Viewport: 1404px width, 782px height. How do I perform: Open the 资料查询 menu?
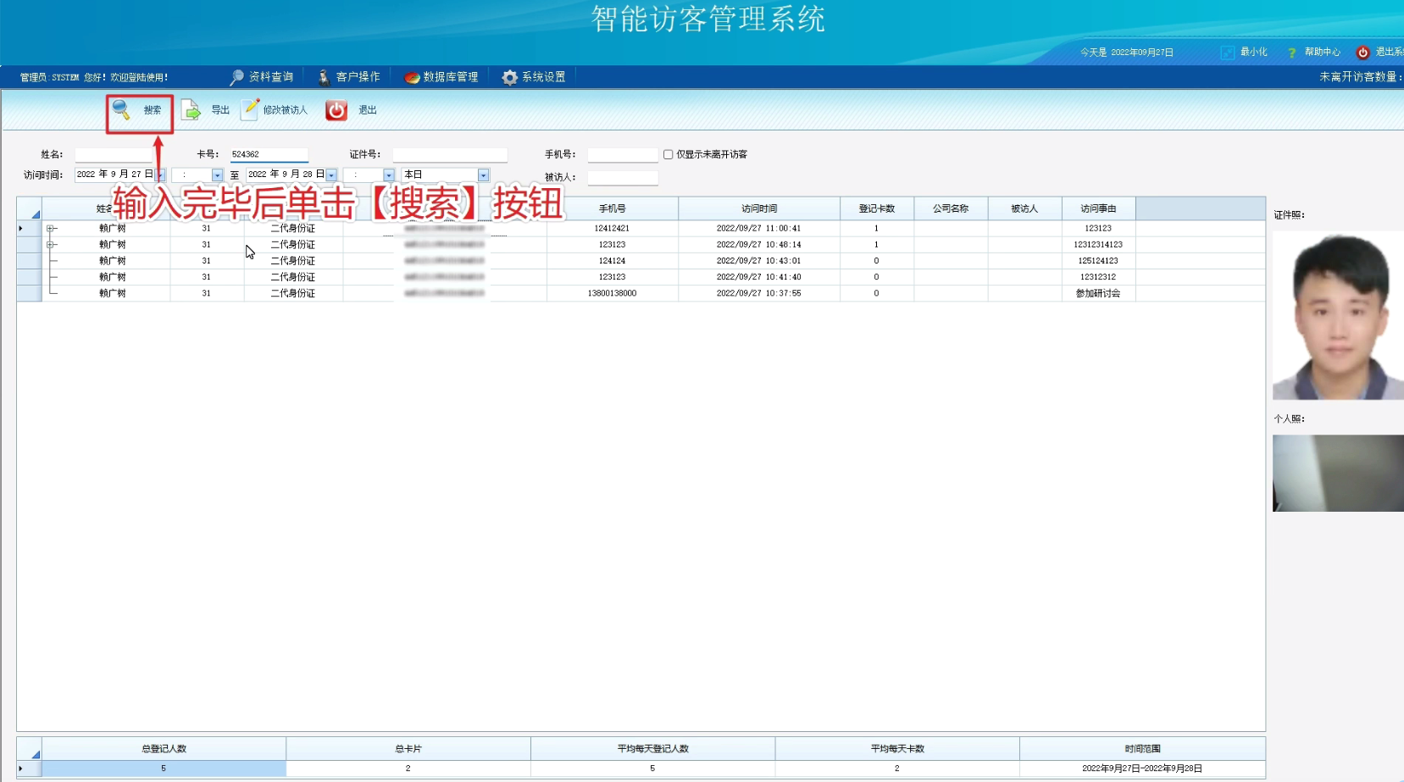[x=262, y=77]
